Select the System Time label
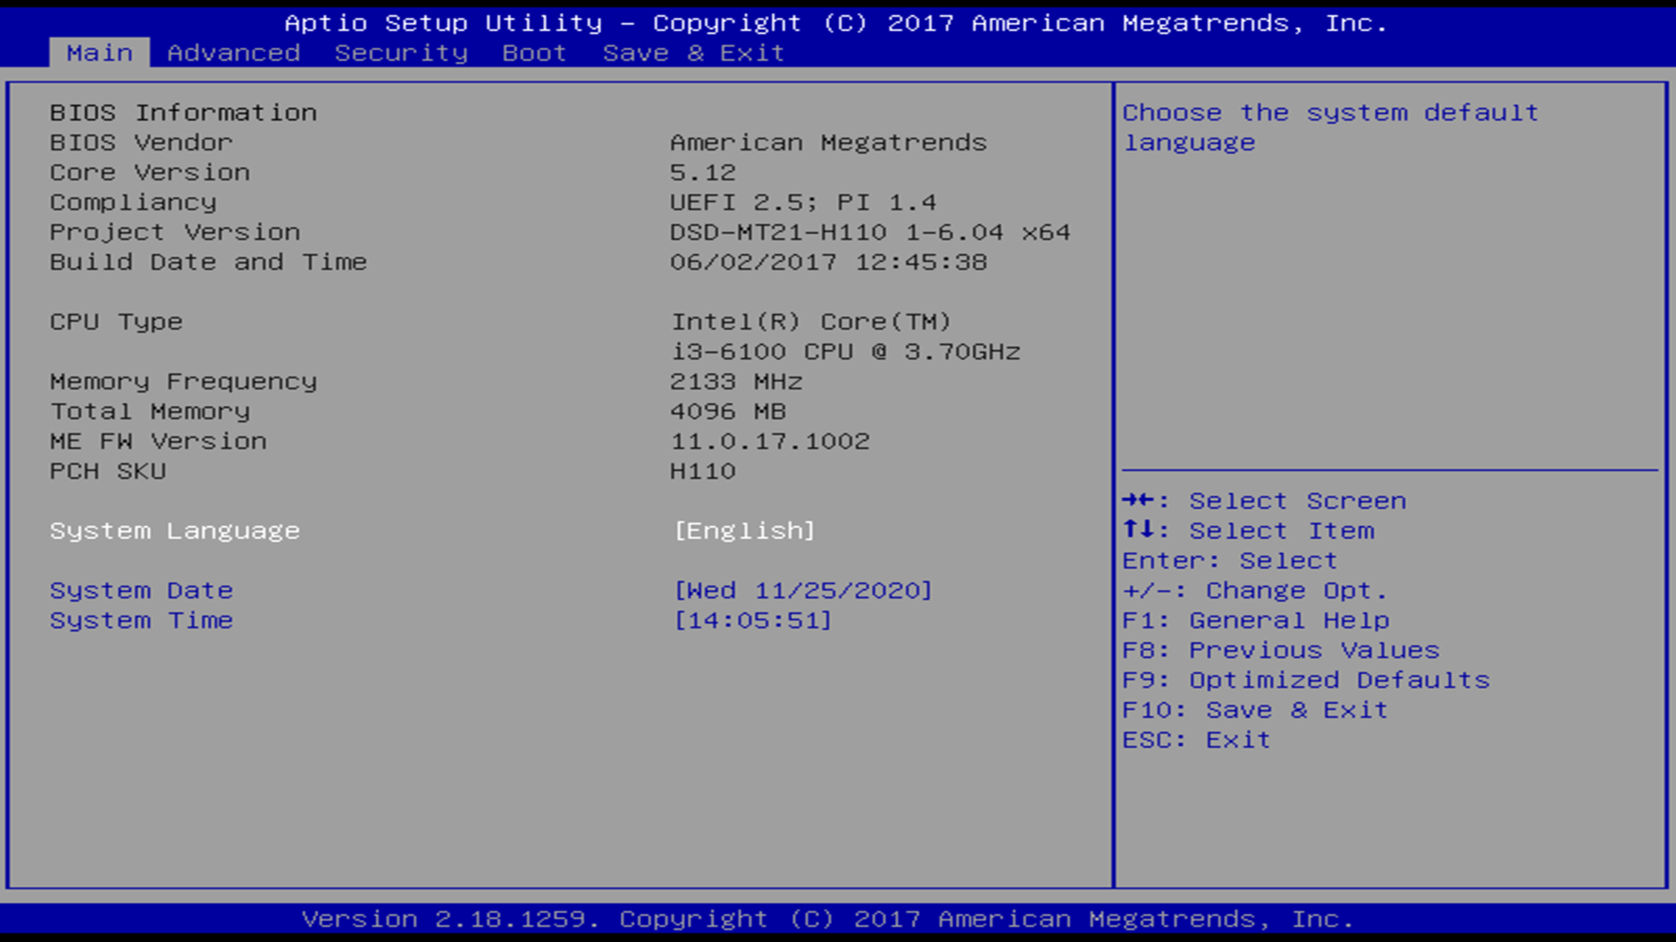 (x=141, y=620)
